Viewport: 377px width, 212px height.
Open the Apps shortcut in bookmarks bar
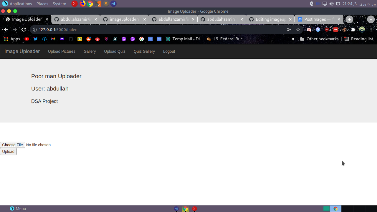point(12,39)
